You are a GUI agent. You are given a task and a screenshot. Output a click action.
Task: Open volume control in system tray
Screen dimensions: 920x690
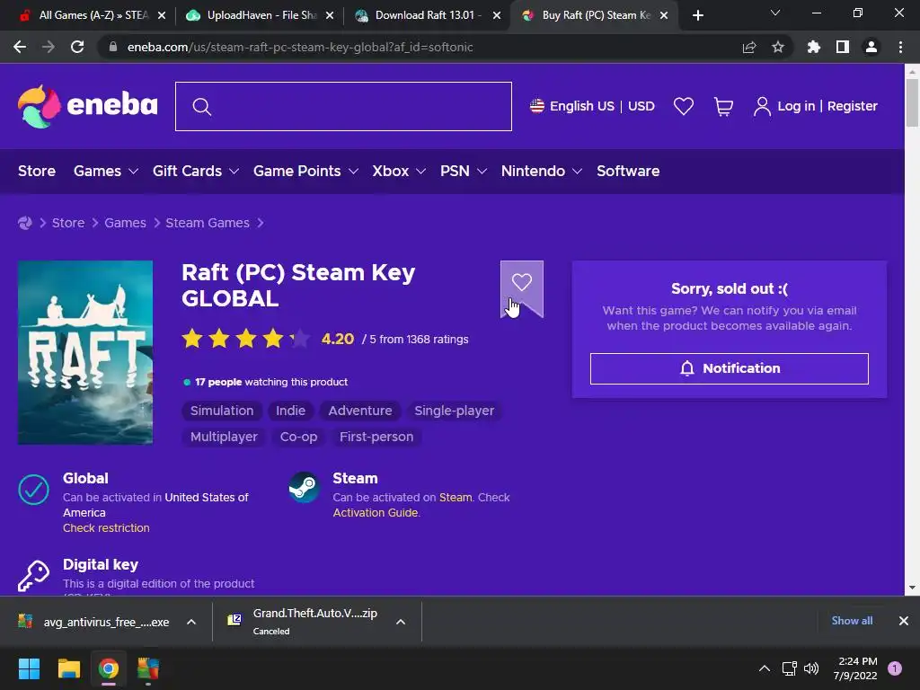811,668
